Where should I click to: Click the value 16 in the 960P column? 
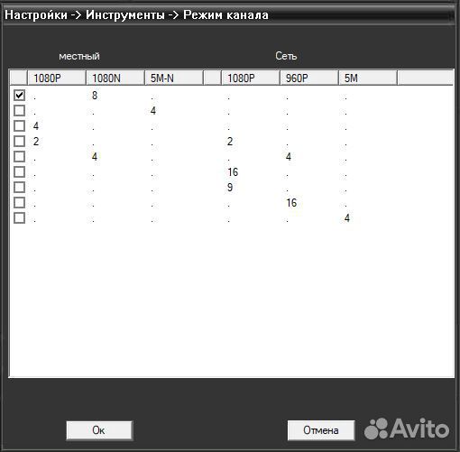tap(291, 203)
